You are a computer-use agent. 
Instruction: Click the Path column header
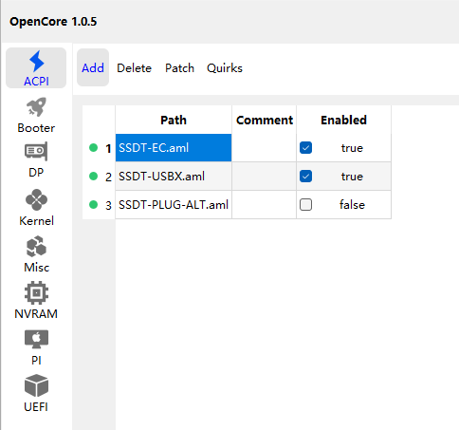point(174,120)
